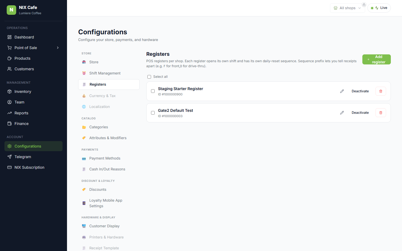Click the NIX Cafe green logo icon
The height and width of the screenshot is (251, 402).
(11, 10)
